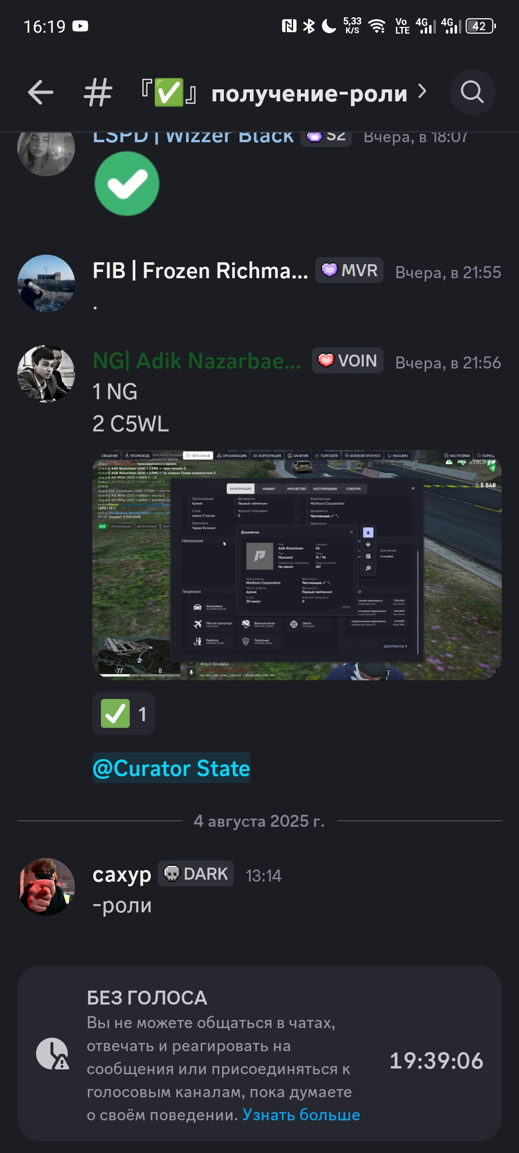Expand channel details via chevron after получение-роли
This screenshot has height=1153, width=519.
point(422,91)
